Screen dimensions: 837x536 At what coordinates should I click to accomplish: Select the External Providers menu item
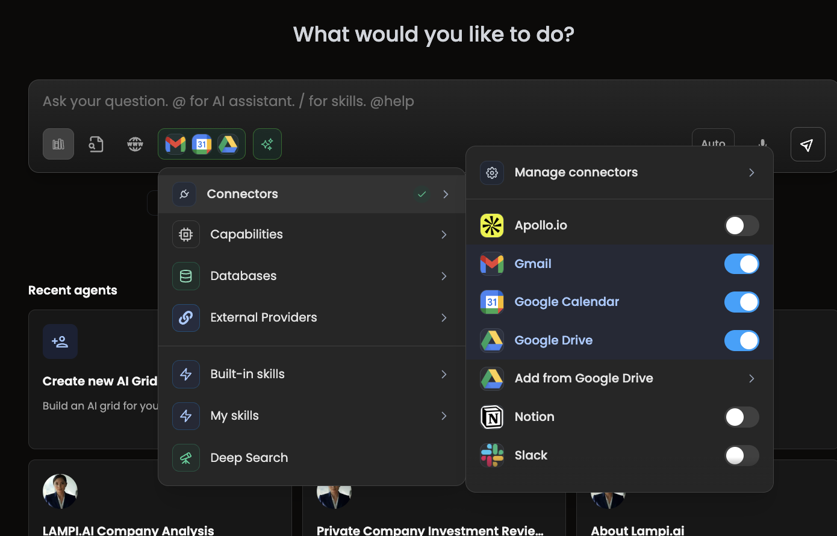pos(312,317)
